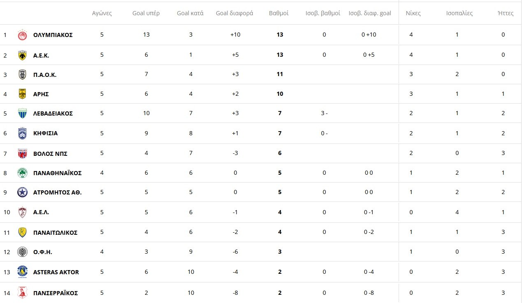Open the ΠΑΝΣΕΡΡΑΪΚΟΣ team name link
The image size is (522, 303).
56,293
